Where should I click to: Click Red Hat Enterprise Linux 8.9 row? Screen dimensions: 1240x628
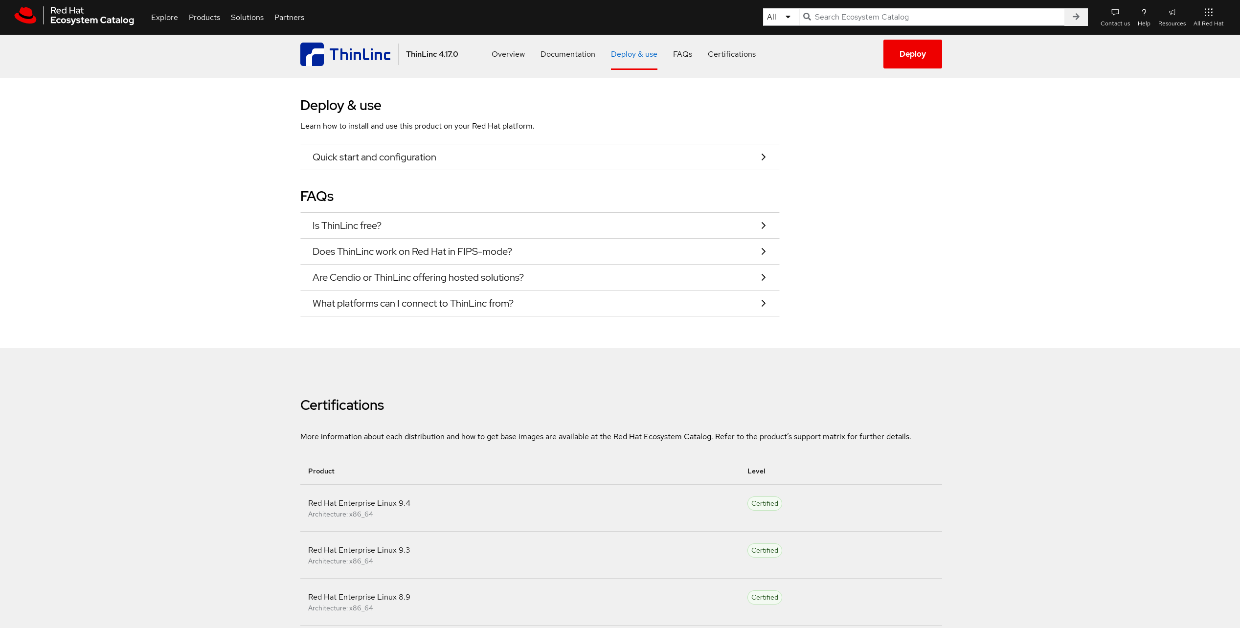tap(621, 602)
